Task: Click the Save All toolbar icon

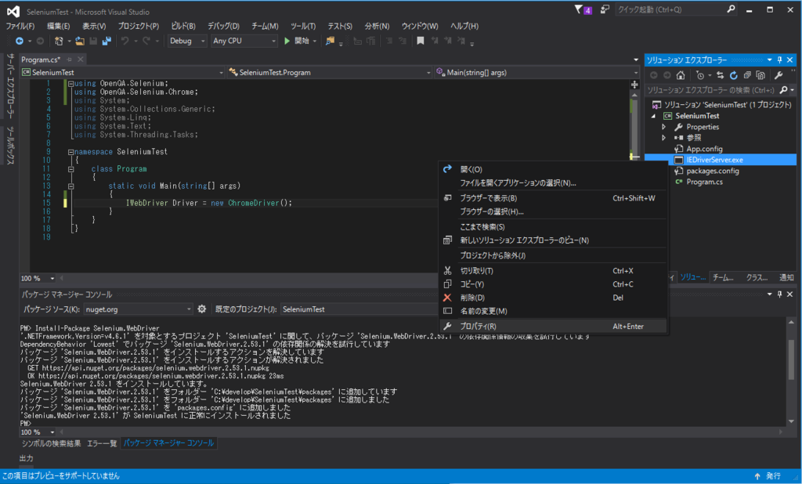Action: 107,41
